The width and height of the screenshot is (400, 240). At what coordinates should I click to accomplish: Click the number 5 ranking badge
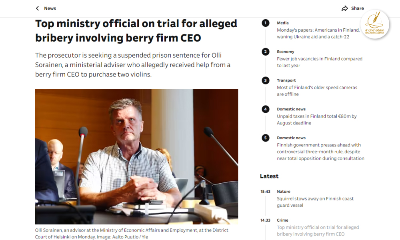point(266,138)
